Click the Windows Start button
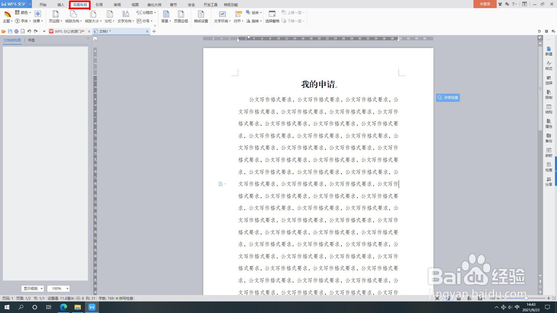557x313 pixels. [7, 307]
